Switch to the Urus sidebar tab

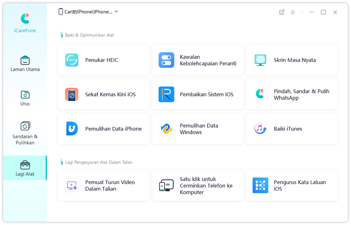point(25,98)
